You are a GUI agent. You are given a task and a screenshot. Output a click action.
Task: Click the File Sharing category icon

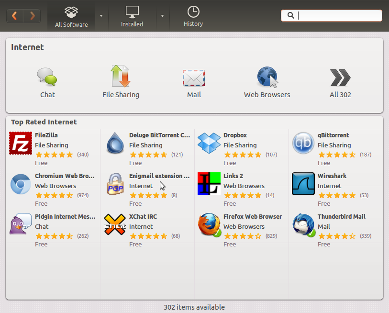pos(121,77)
